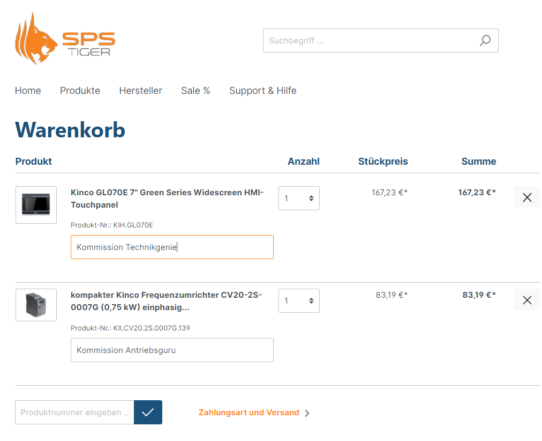Open quantity selector for GL070E touchpanel
The height and width of the screenshot is (441, 542).
click(299, 199)
